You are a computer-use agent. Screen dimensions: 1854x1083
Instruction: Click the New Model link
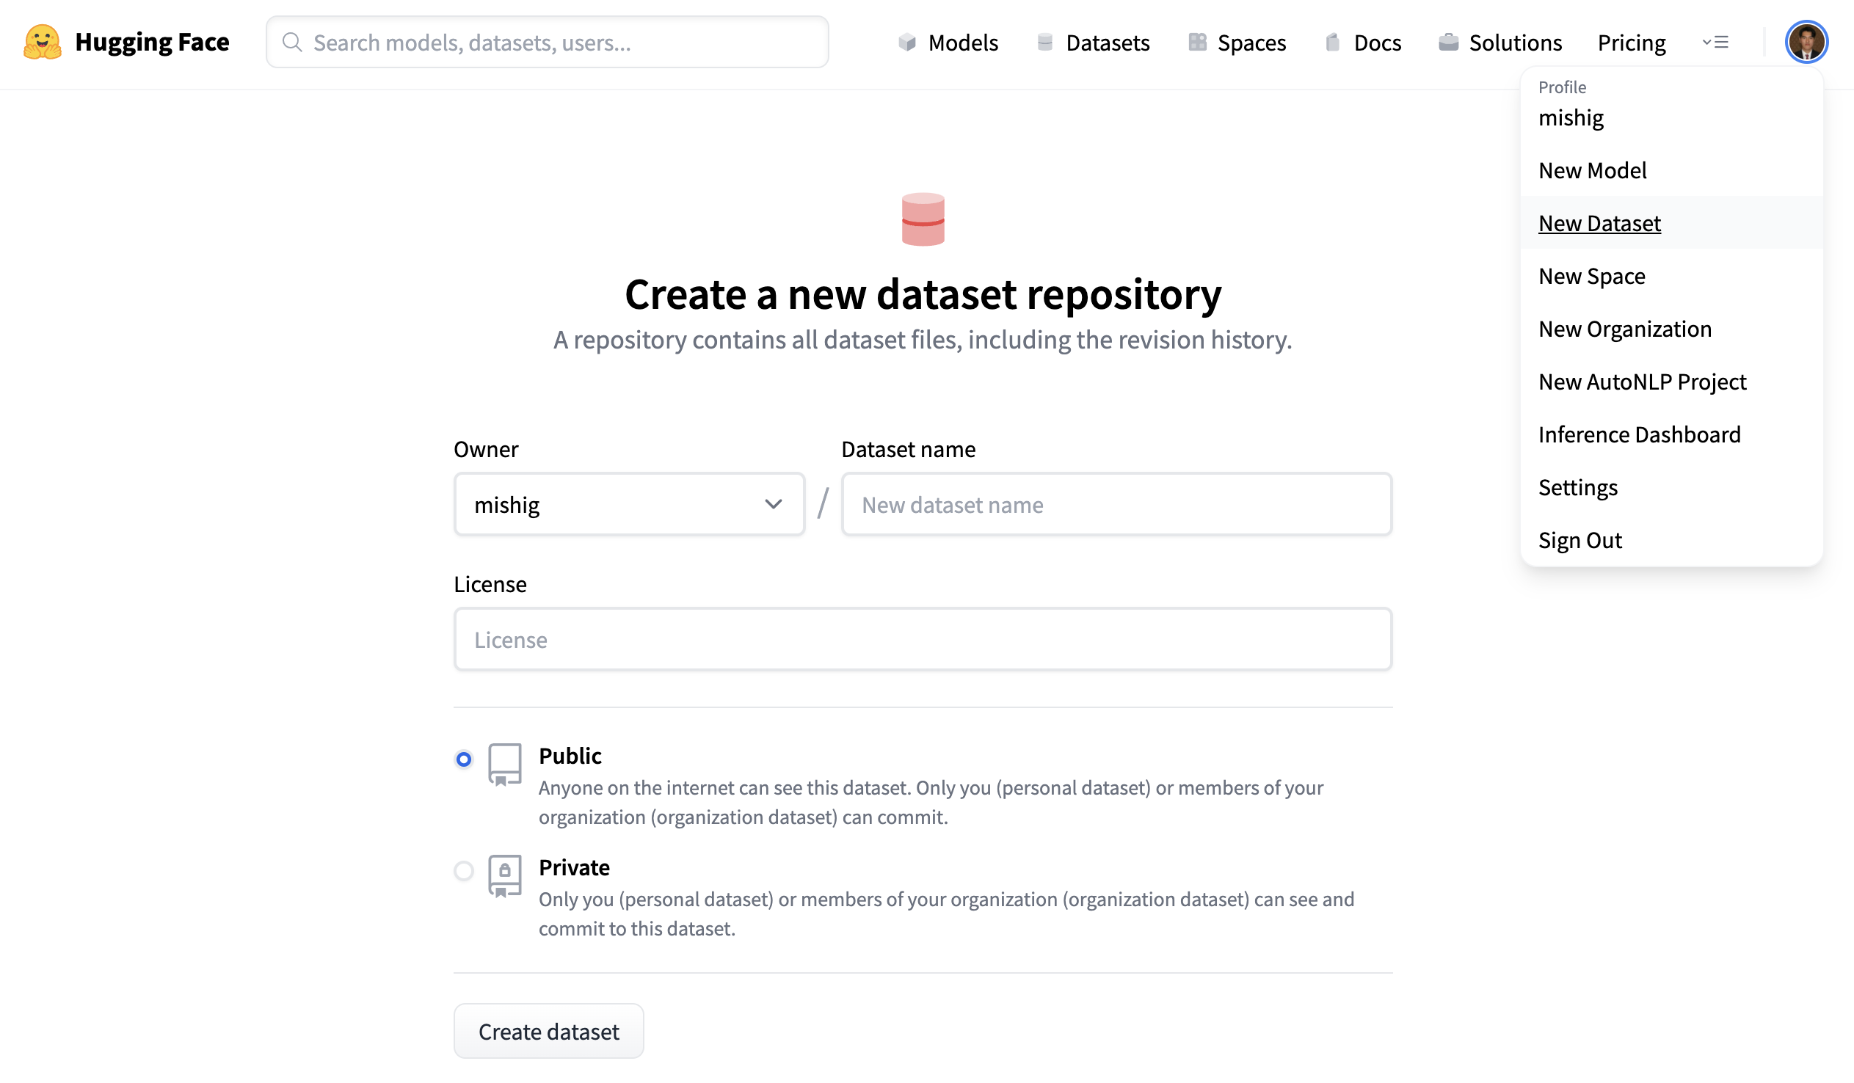click(x=1593, y=169)
